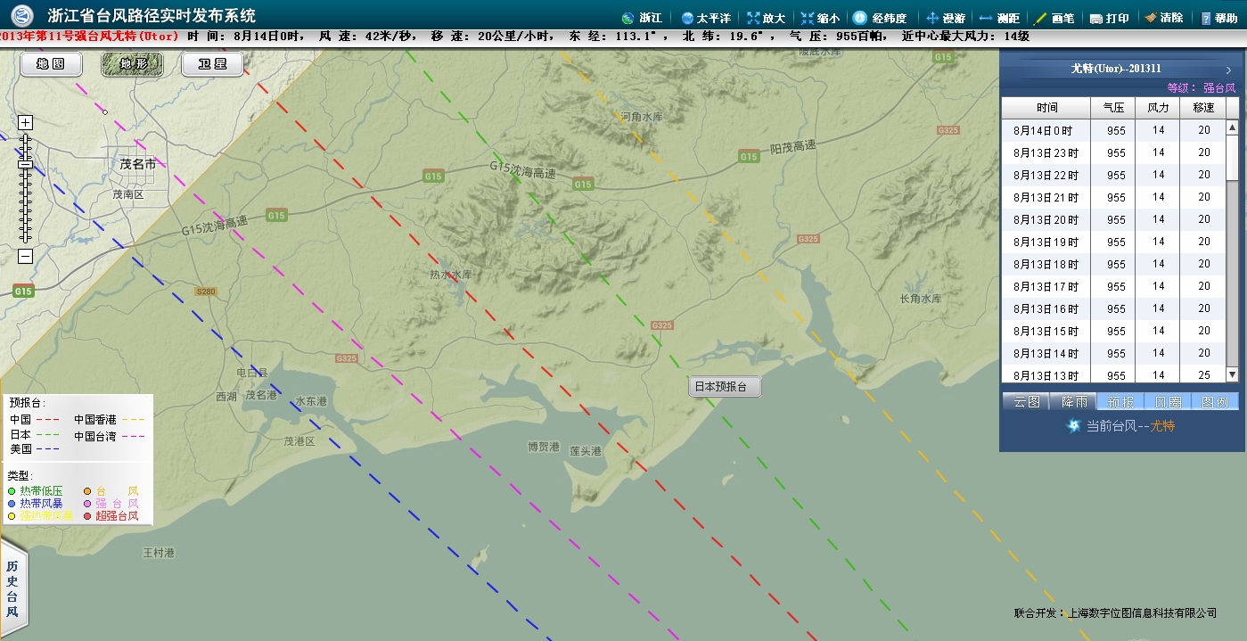Select the 地形 terrain map layer

coord(132,64)
